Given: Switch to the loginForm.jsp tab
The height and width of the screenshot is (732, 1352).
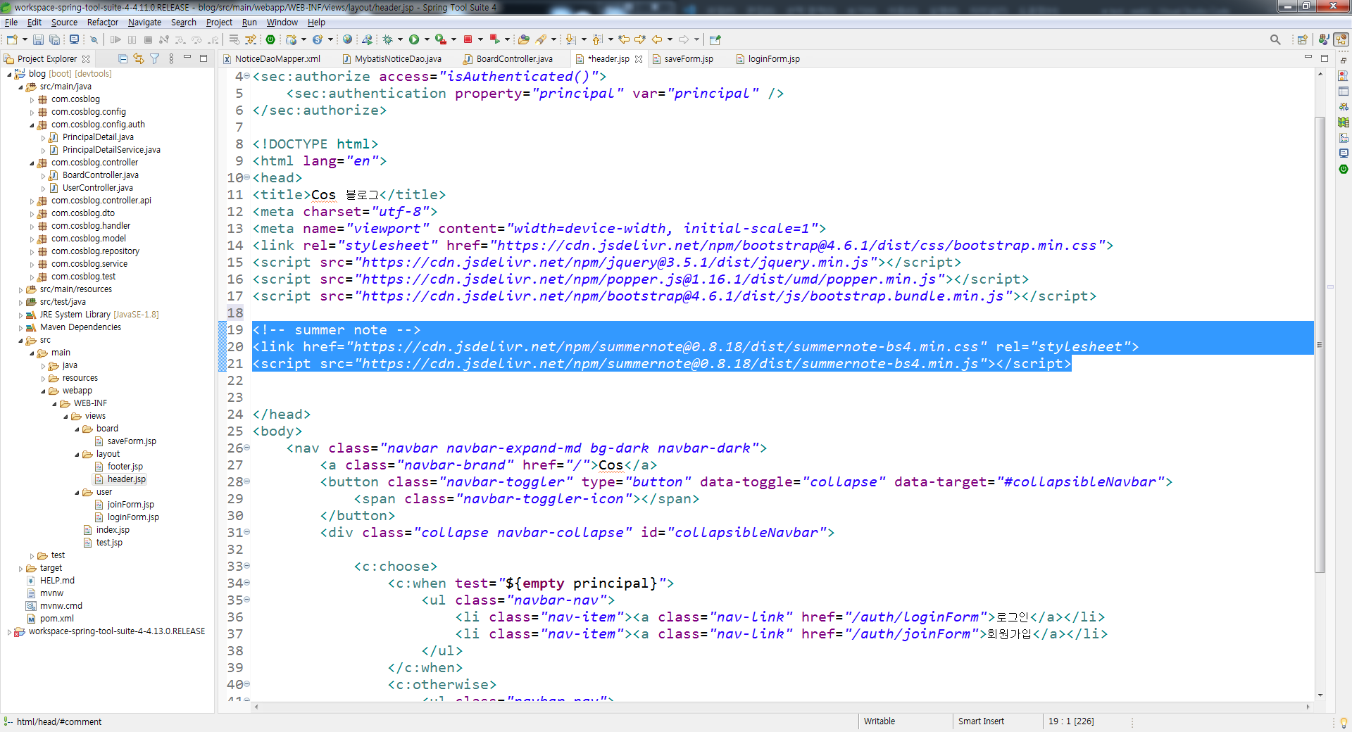Looking at the screenshot, I should pyautogui.click(x=773, y=59).
